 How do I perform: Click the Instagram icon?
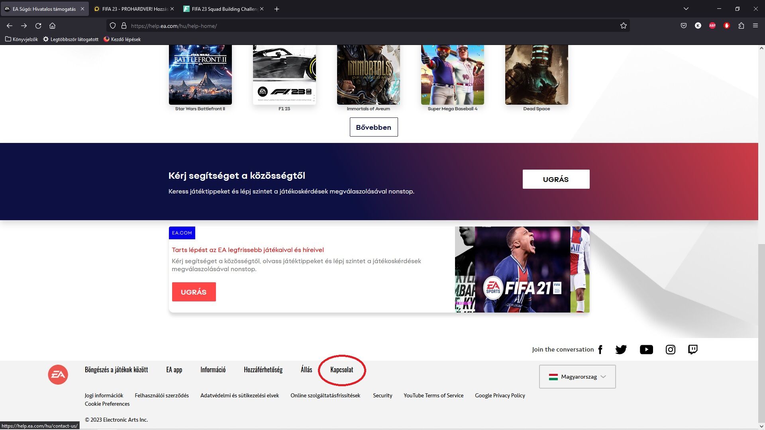(671, 350)
